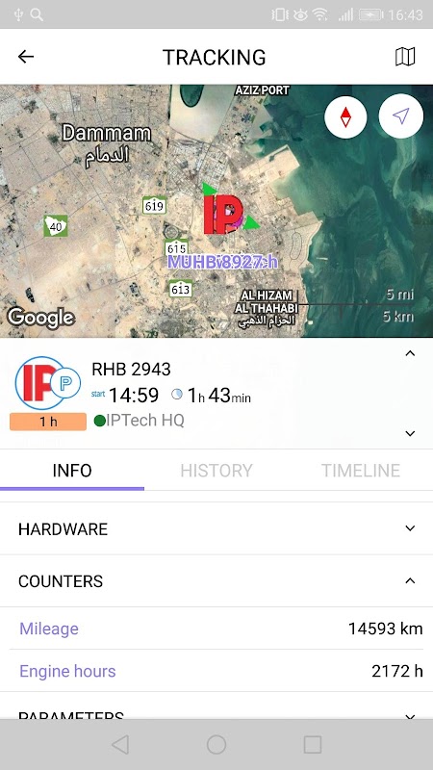
Task: Tap the Android back navigation triangle
Action: [120, 744]
